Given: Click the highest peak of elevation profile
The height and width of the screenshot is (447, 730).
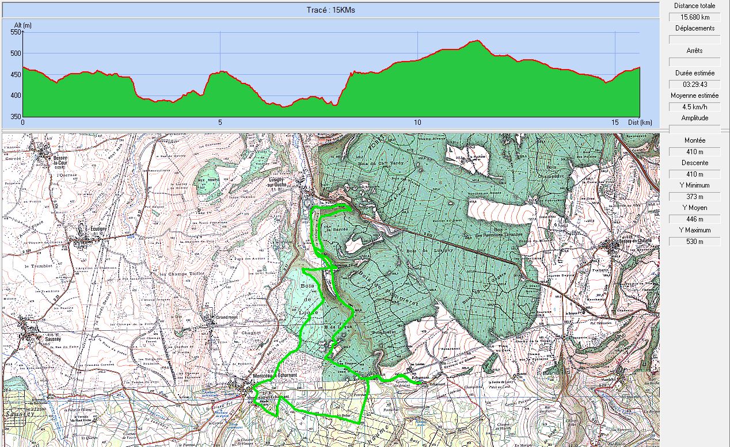Looking at the screenshot, I should click(x=476, y=41).
